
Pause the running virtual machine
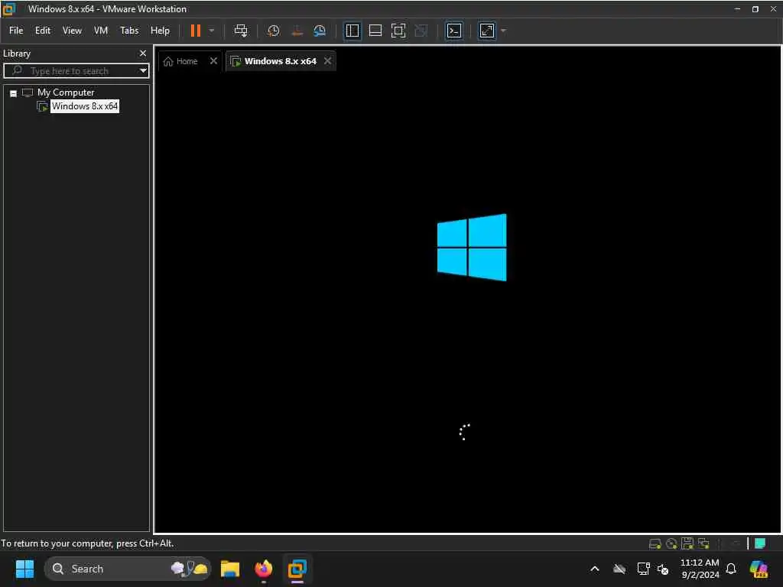[x=195, y=31]
